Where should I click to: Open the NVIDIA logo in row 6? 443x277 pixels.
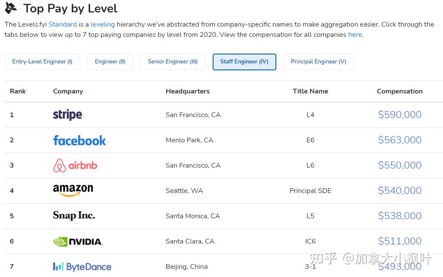[x=78, y=241]
